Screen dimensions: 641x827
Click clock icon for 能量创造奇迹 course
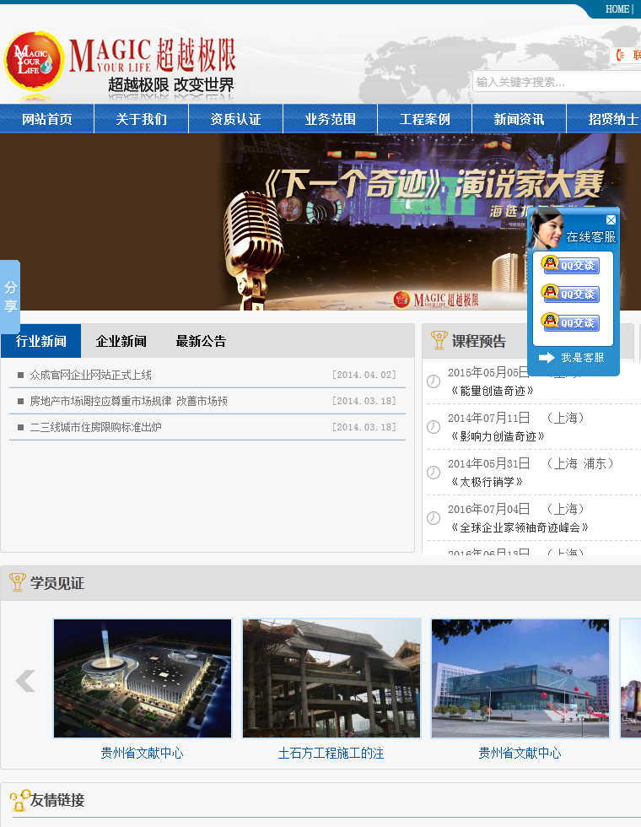point(434,381)
